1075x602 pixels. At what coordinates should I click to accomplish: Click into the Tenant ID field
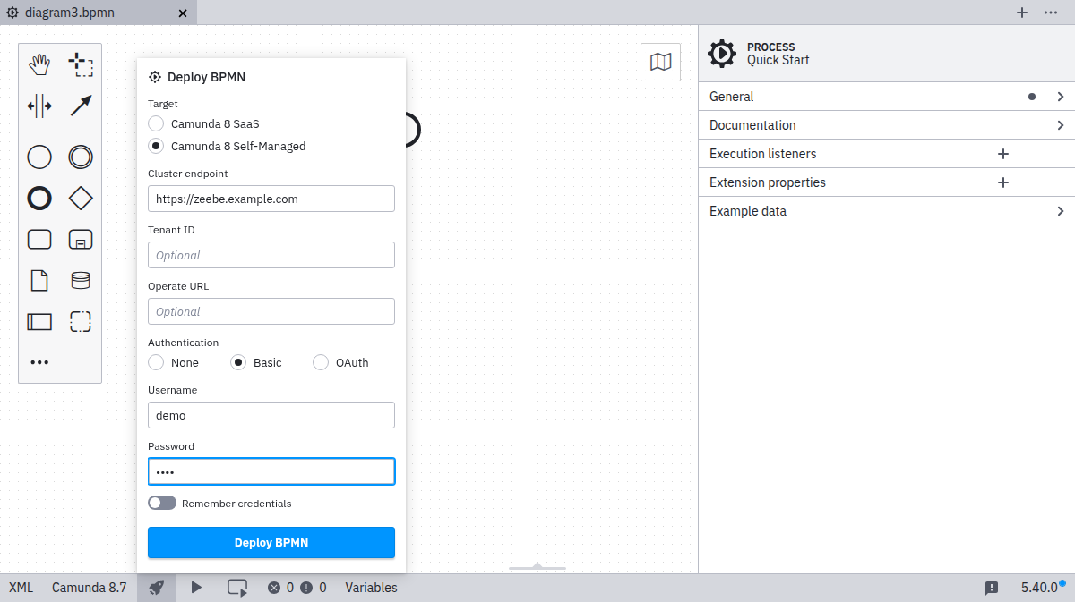click(271, 255)
